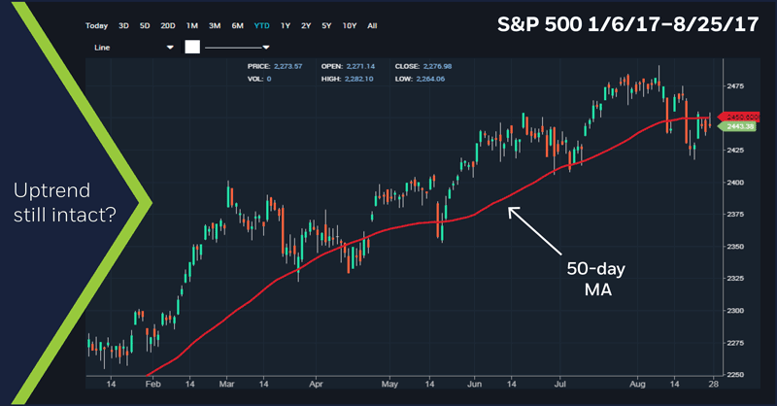Show the 5Y time range
777x406 pixels.
pos(328,25)
